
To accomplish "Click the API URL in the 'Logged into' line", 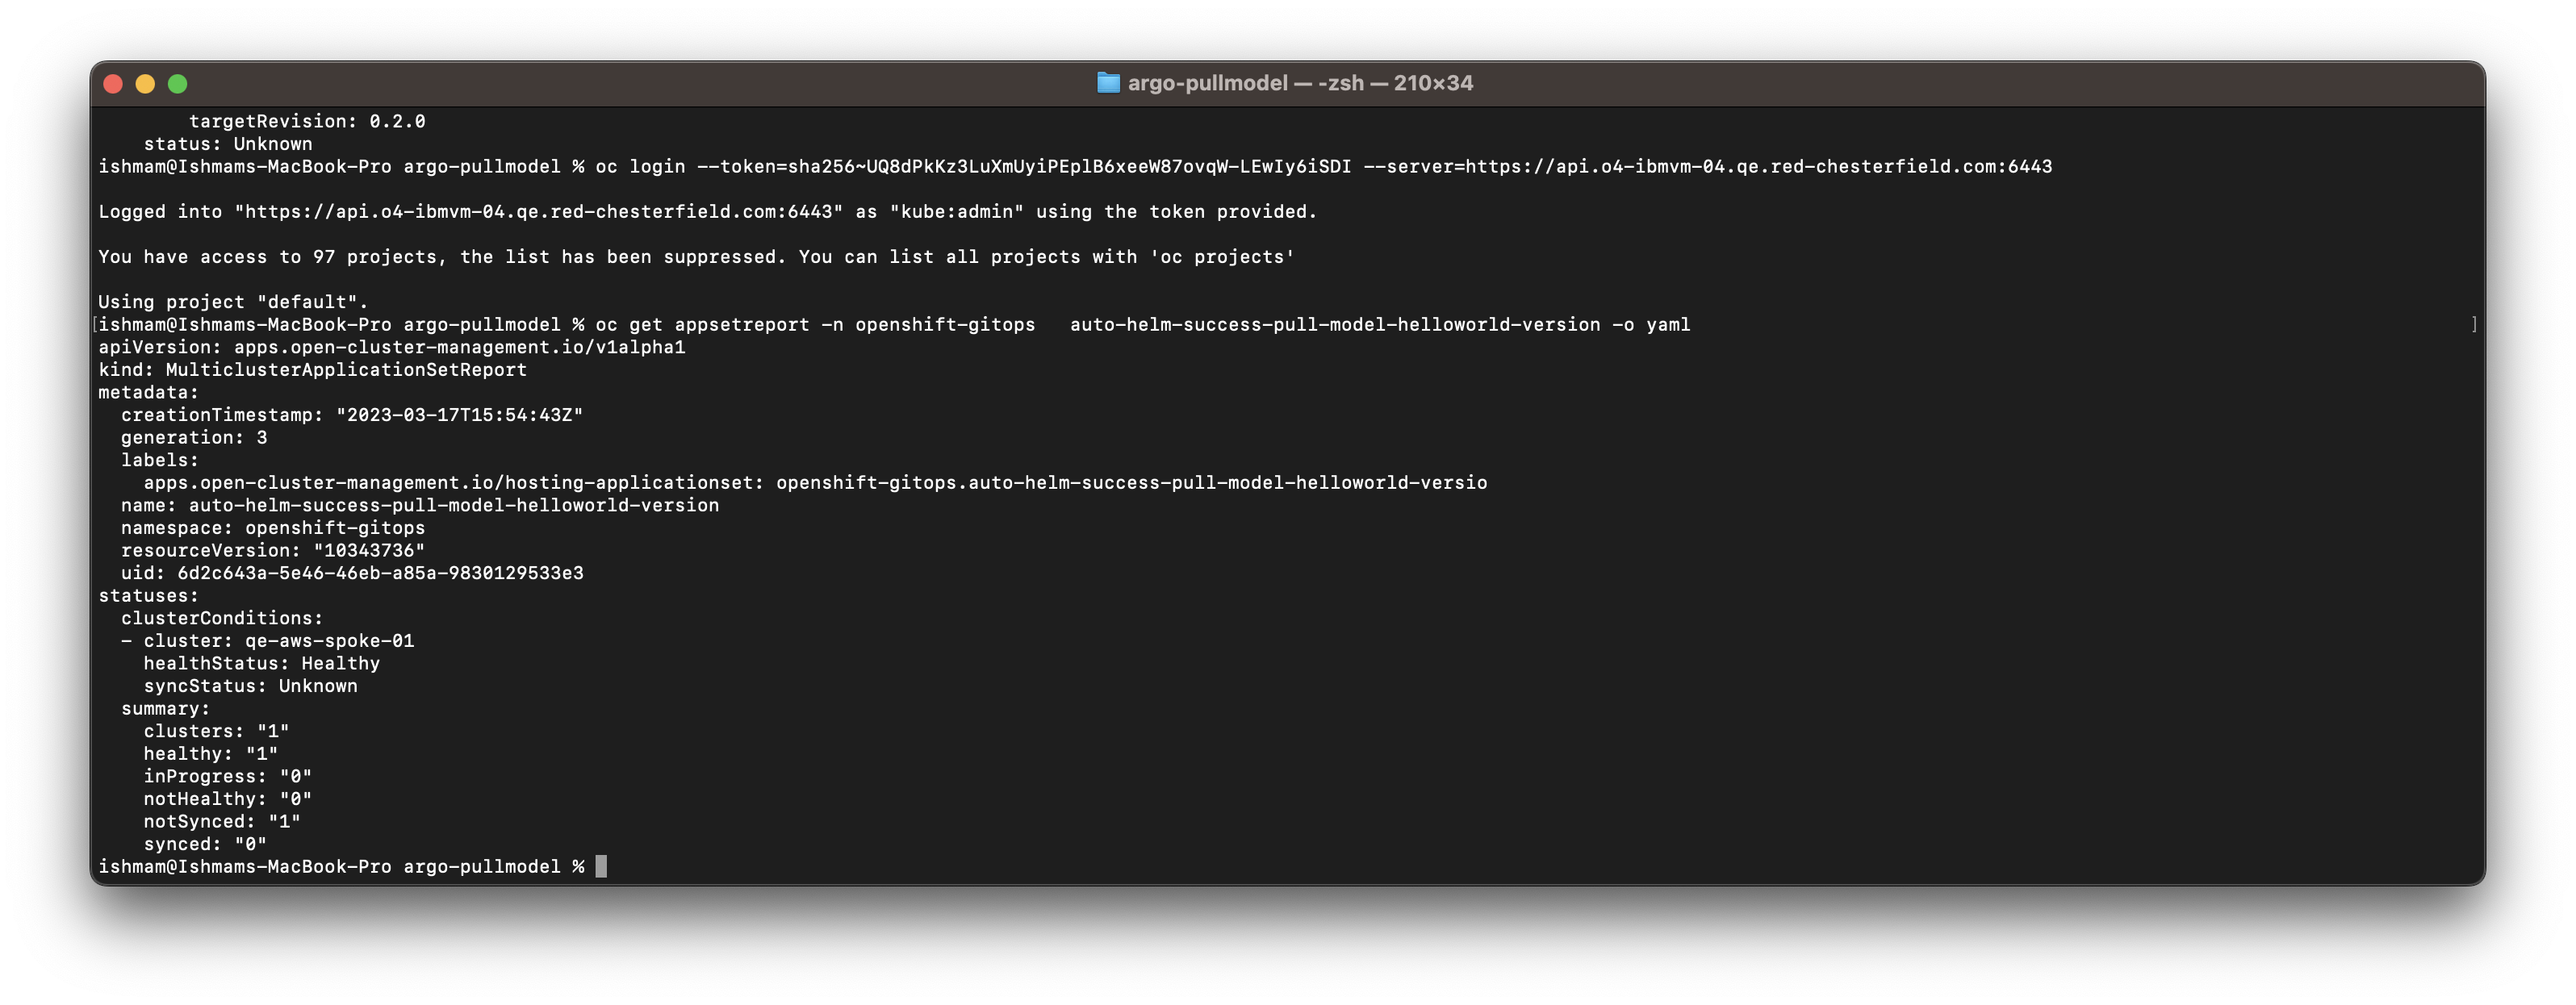I will [539, 212].
